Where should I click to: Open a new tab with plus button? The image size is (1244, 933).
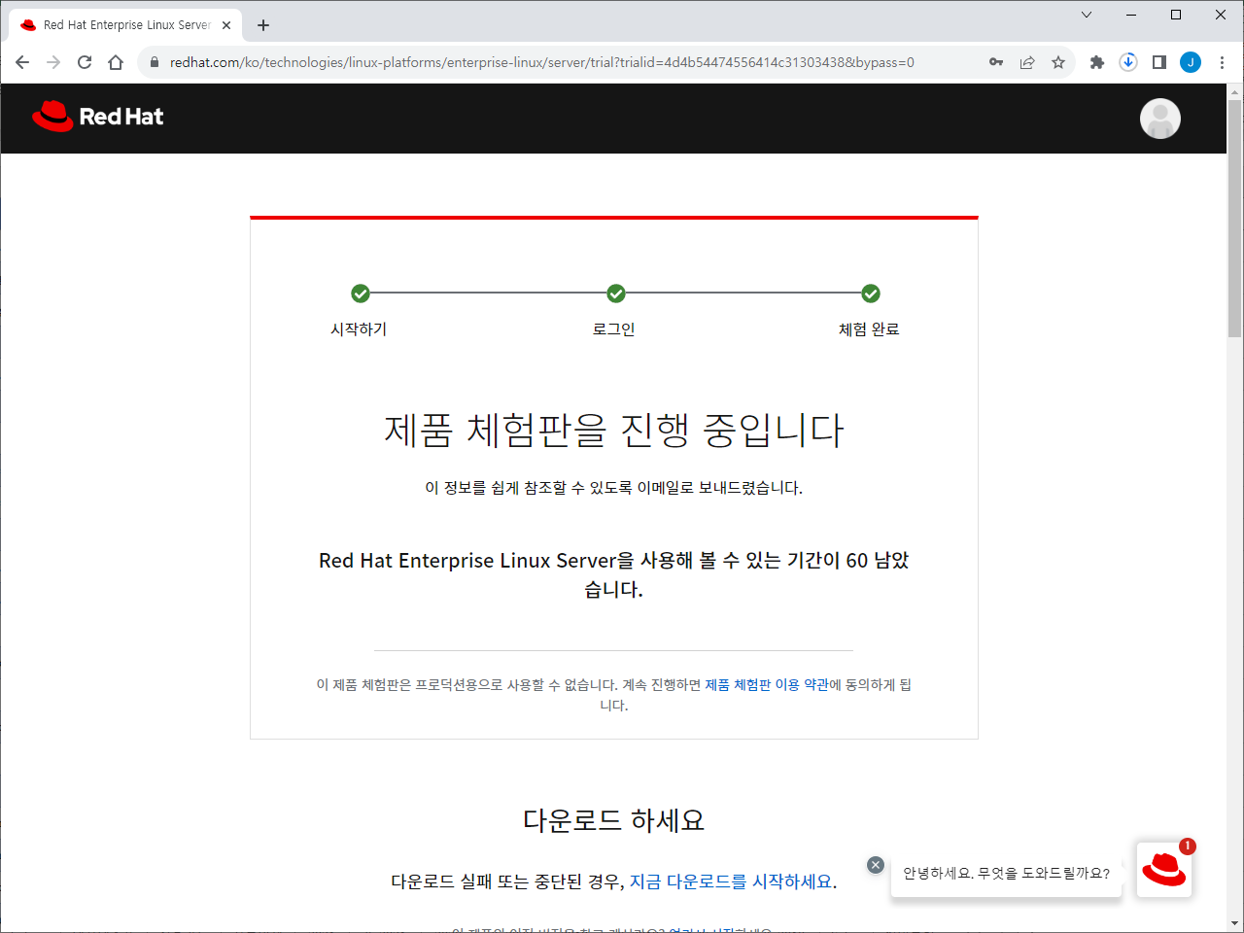263,25
